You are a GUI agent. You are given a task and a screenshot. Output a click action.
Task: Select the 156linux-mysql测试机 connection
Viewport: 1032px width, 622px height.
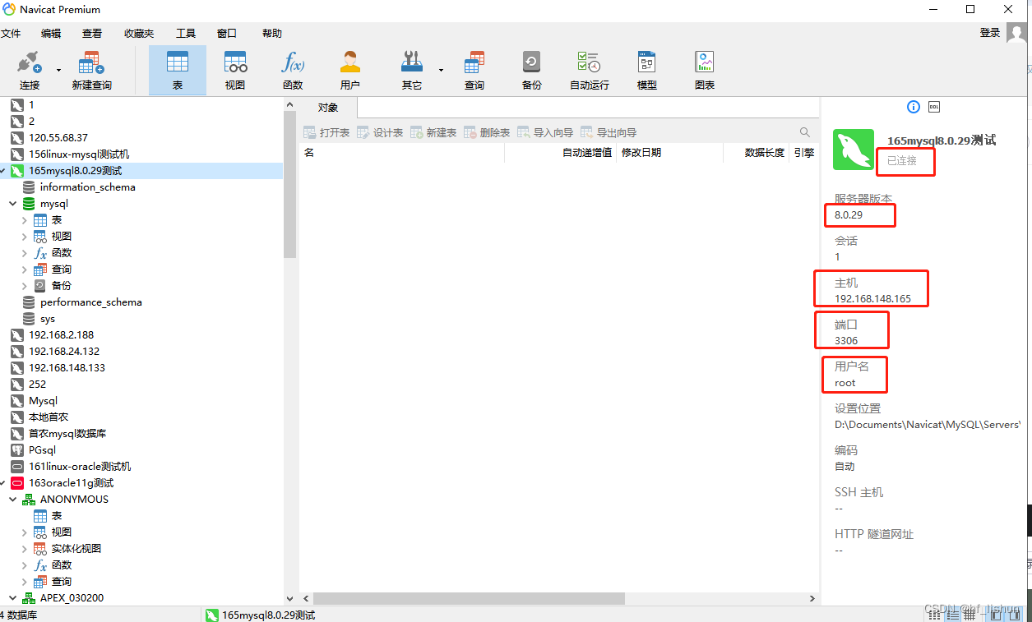click(79, 154)
